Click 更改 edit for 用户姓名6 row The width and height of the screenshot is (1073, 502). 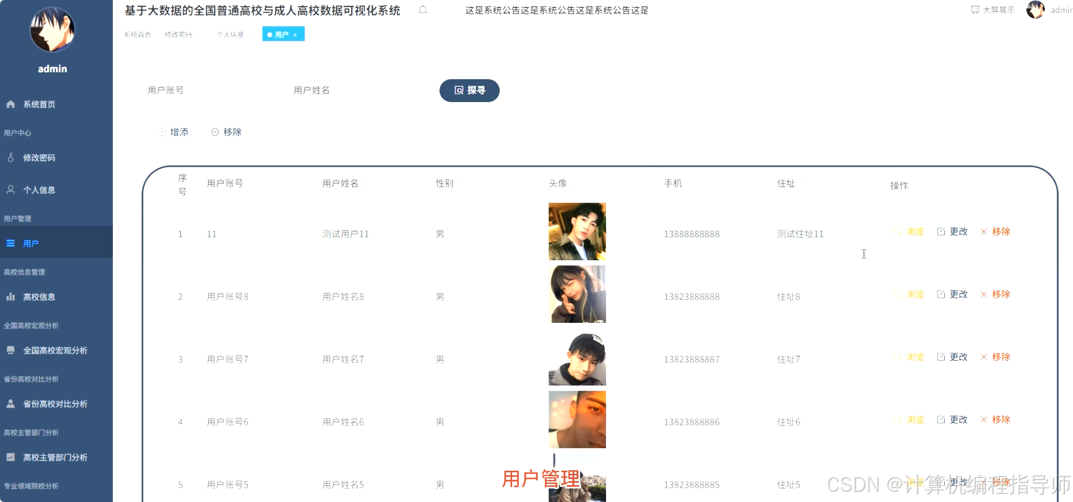[952, 419]
